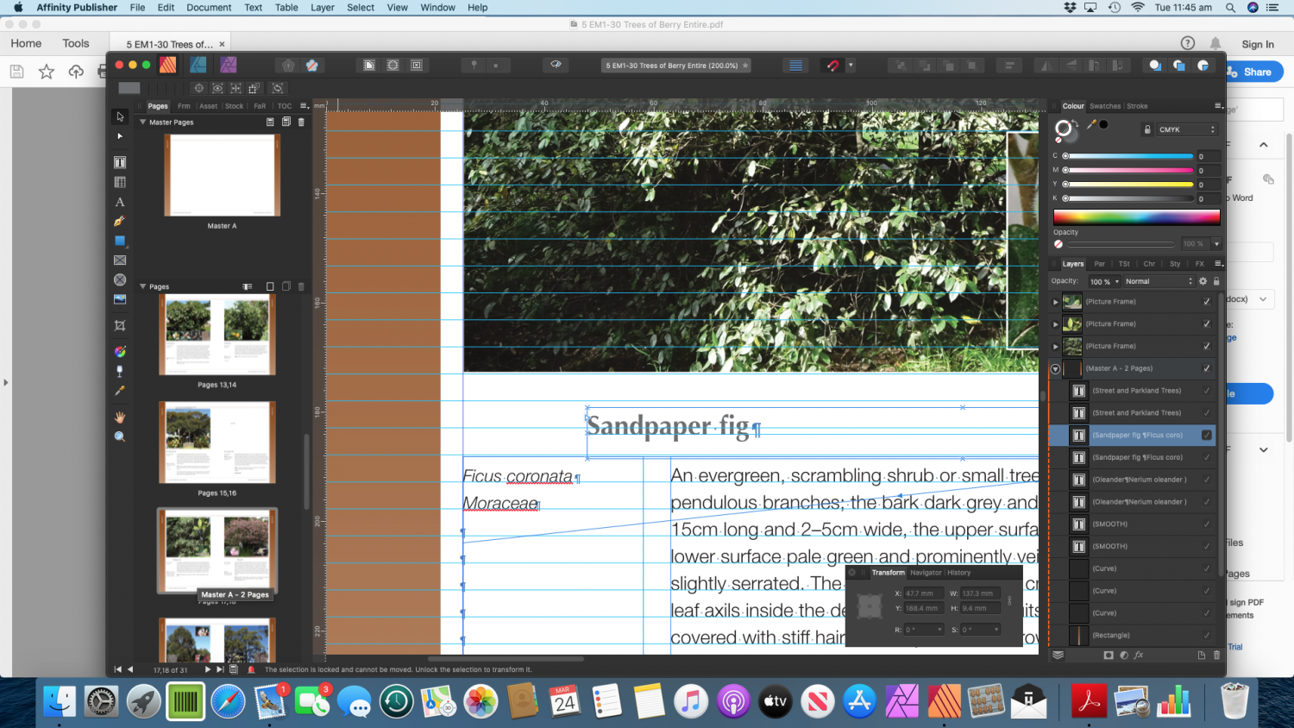
Task: Select the Frame Text tool
Action: point(120,162)
